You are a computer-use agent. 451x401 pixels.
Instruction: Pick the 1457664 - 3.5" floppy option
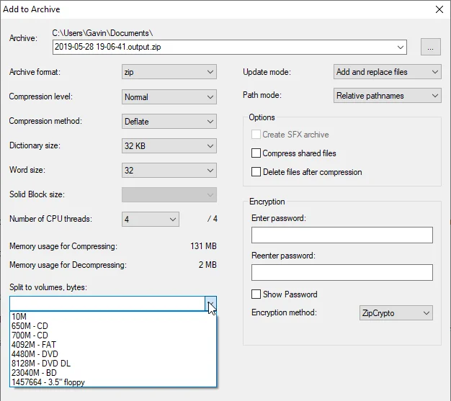(x=112, y=382)
